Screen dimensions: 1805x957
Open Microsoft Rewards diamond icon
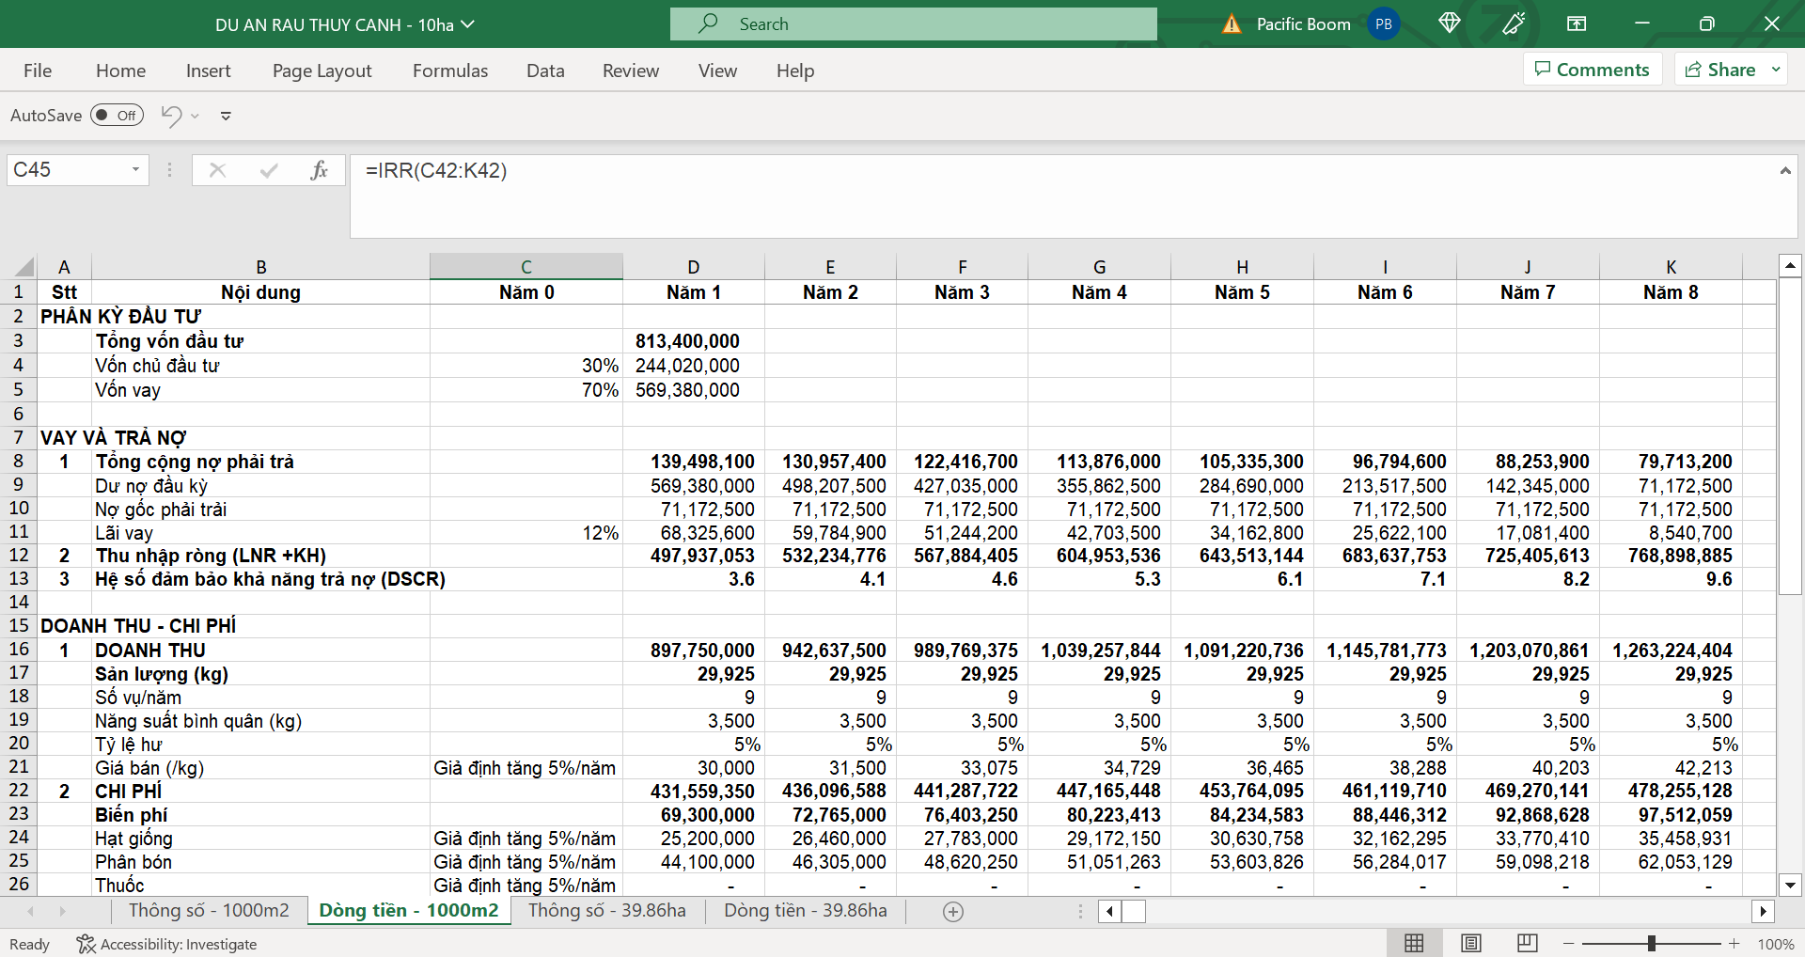click(1449, 24)
